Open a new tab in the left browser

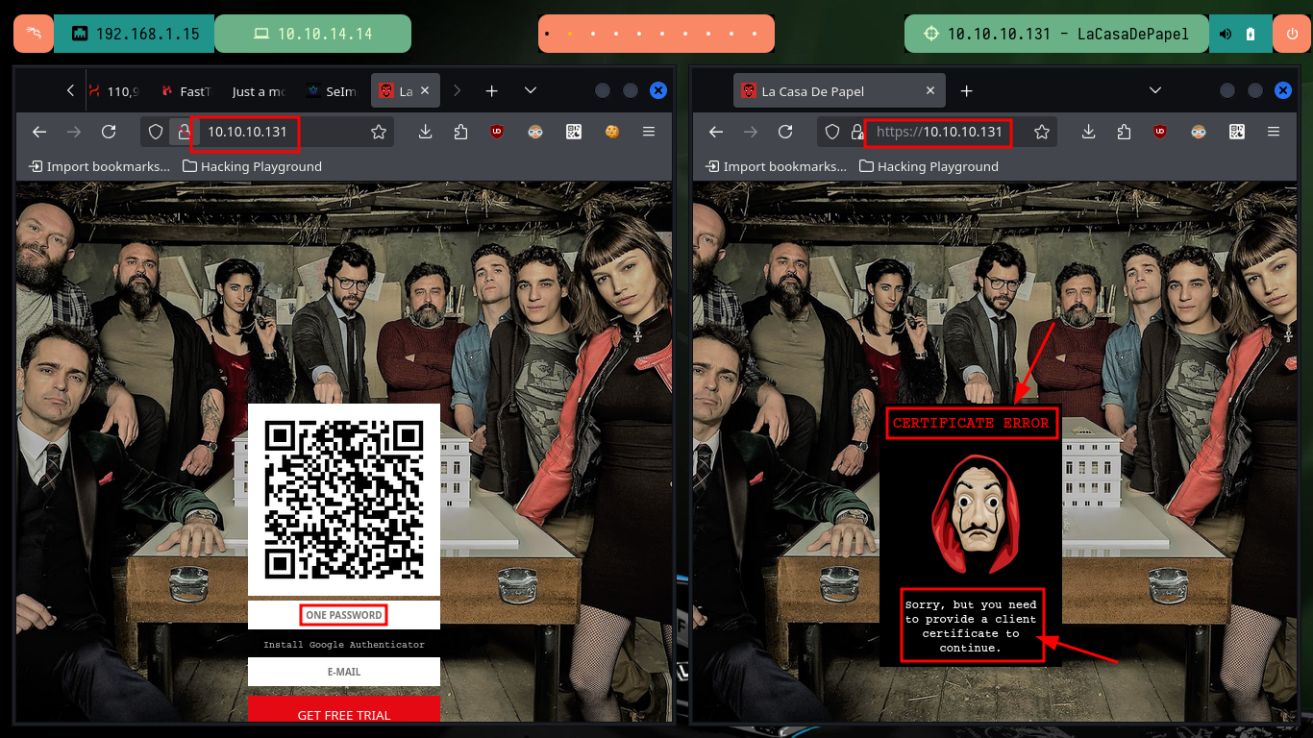coord(491,90)
